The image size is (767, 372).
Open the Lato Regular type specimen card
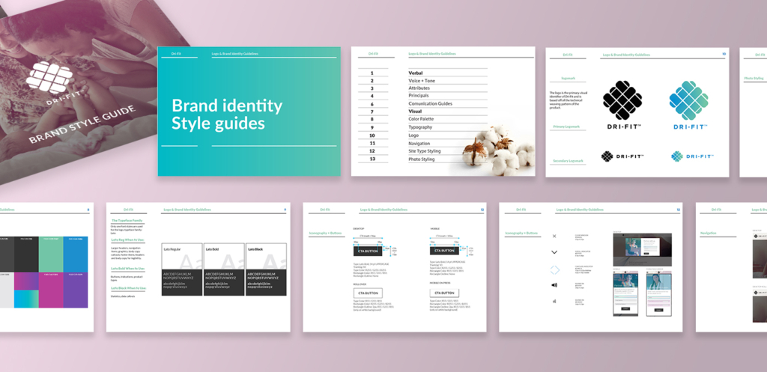pos(182,269)
